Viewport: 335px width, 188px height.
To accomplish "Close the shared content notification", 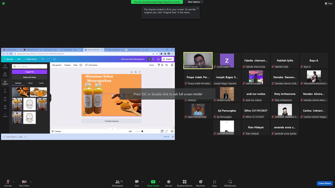I will coord(197,8).
